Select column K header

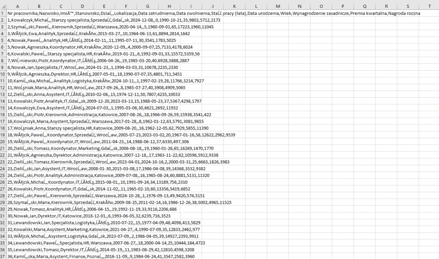pyautogui.click(x=234, y=6)
